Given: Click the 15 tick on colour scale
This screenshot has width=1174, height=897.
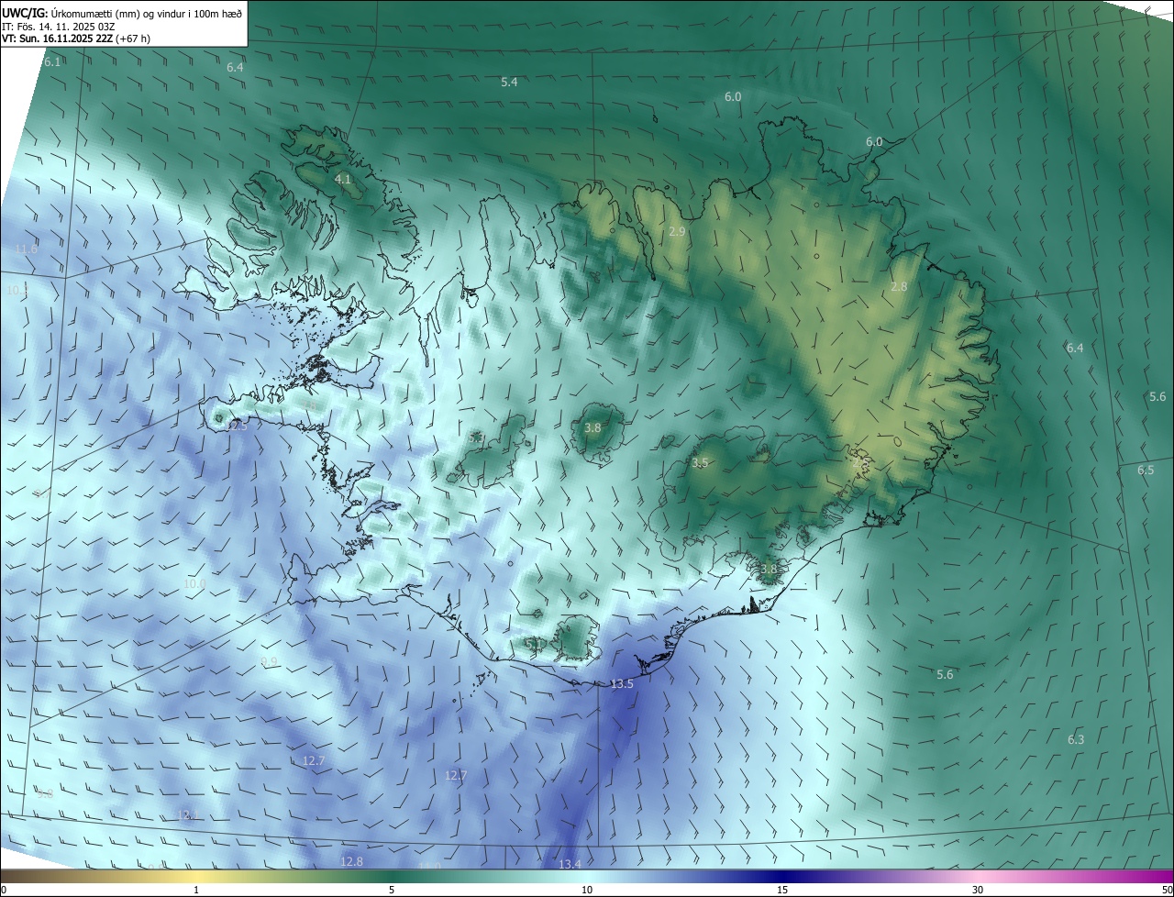Looking at the screenshot, I should click(x=782, y=890).
